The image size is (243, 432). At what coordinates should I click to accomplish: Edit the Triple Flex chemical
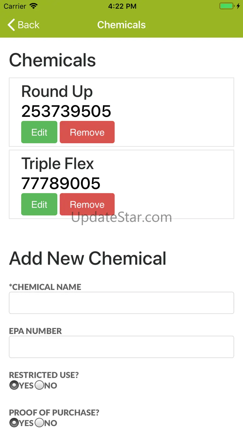click(39, 205)
